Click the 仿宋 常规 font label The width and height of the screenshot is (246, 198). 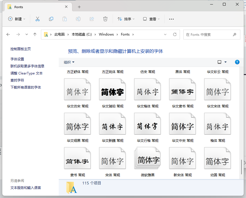tap(148, 72)
